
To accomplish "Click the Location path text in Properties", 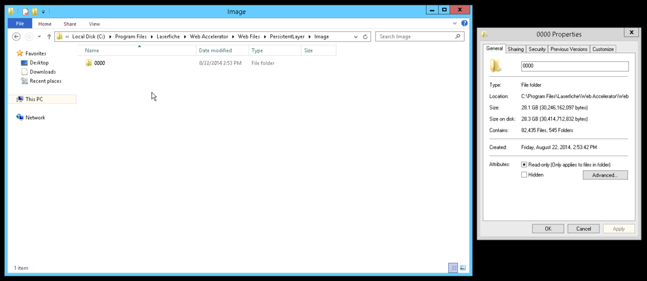I will point(575,96).
